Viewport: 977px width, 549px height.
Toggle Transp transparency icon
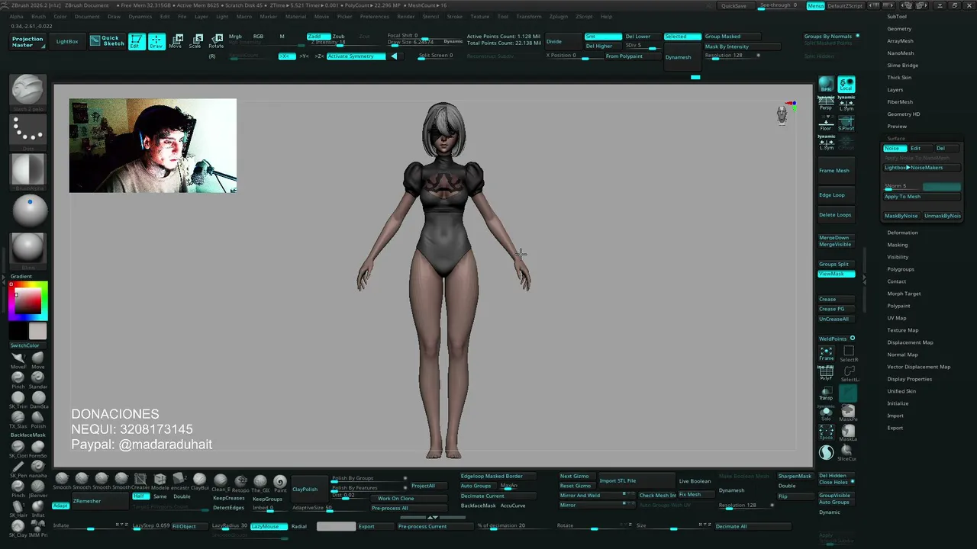(826, 393)
